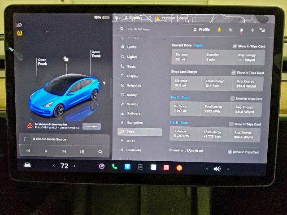Screen dimensions: 287x215
Task: Open media equalizer settings icon
Action: click(x=82, y=151)
